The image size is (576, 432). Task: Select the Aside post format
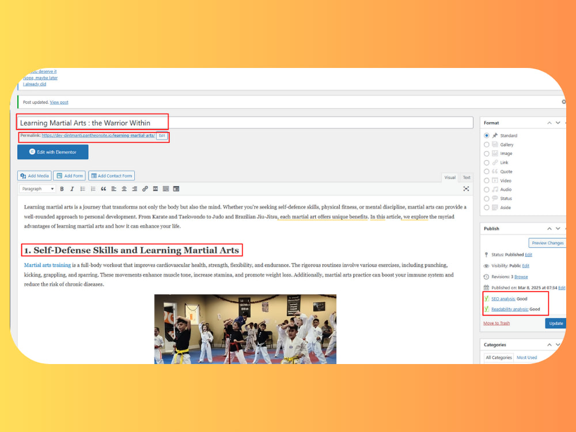pyautogui.click(x=486, y=207)
